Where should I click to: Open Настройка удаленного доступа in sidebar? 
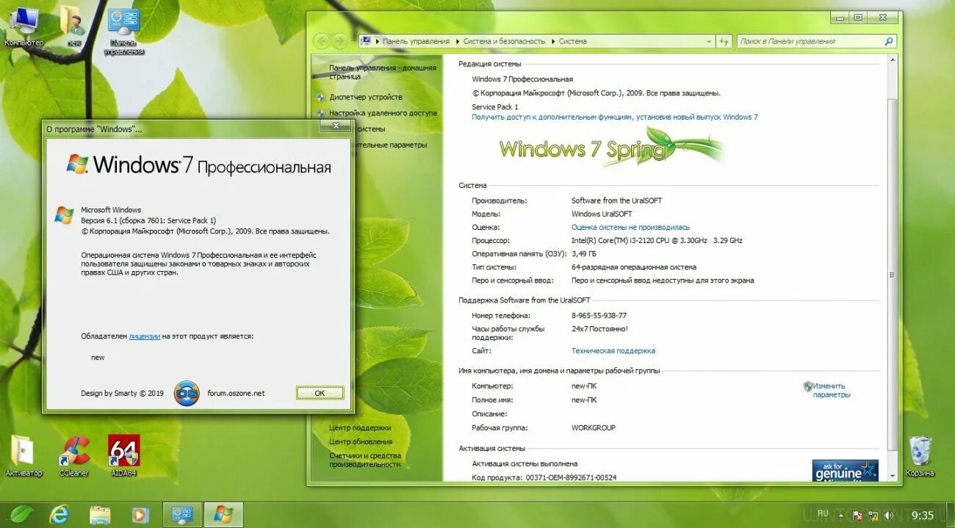point(383,113)
